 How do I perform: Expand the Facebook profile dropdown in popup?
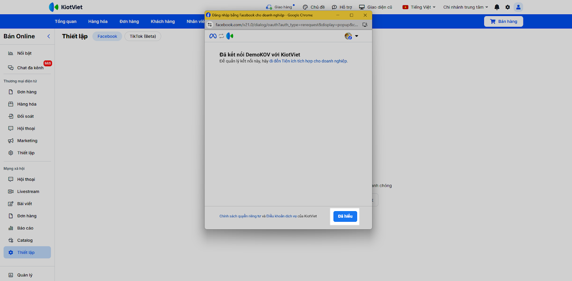pyautogui.click(x=356, y=36)
